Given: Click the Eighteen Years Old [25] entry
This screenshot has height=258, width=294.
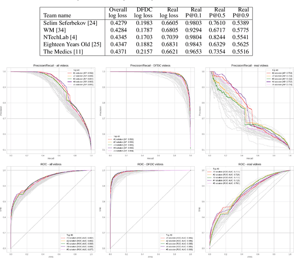Looking at the screenshot, I should (73, 46).
